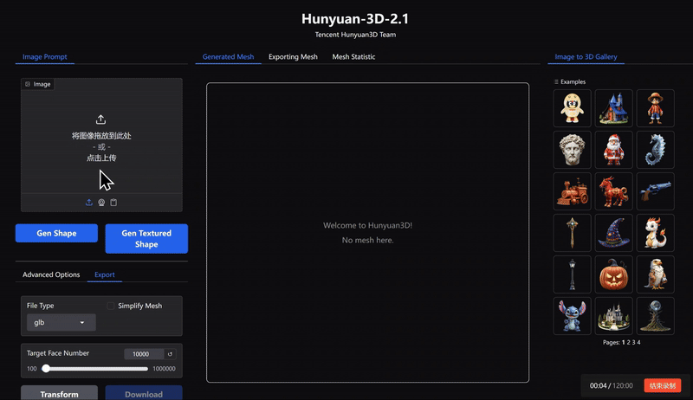Reset Target Face Number with the reset icon
The height and width of the screenshot is (400, 693).
[170, 354]
